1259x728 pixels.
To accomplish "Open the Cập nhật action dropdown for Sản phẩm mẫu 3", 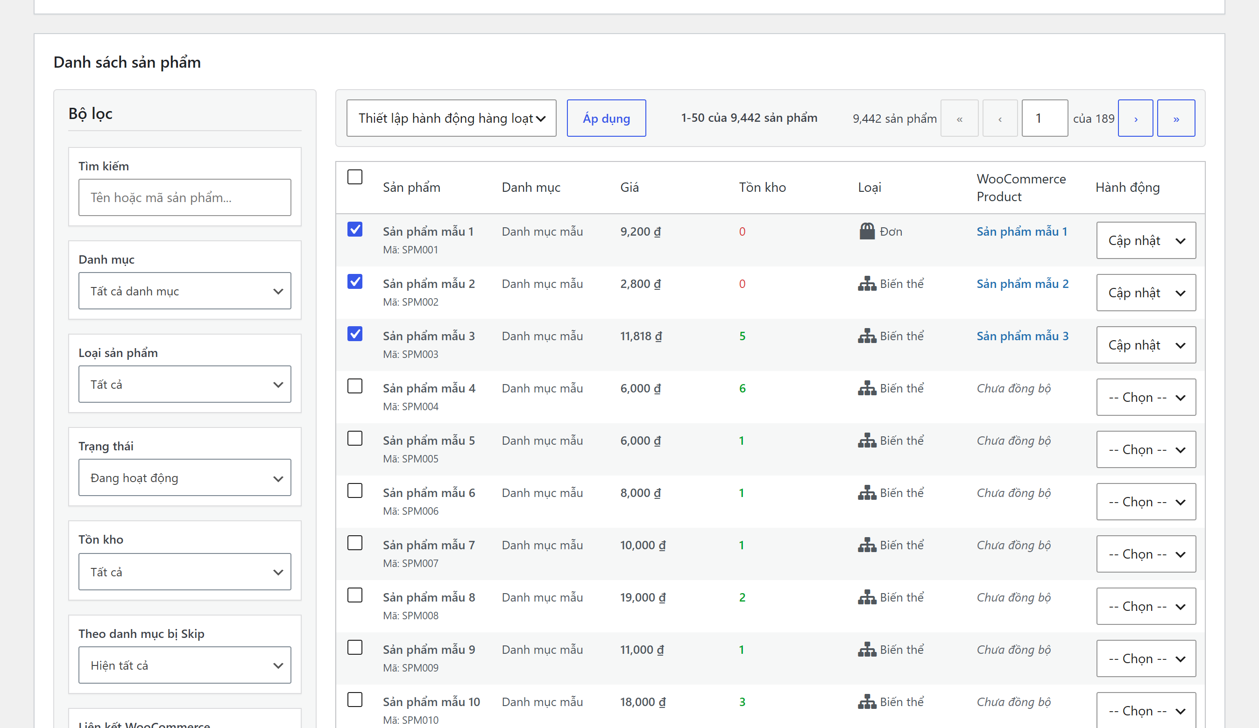I will (1146, 345).
